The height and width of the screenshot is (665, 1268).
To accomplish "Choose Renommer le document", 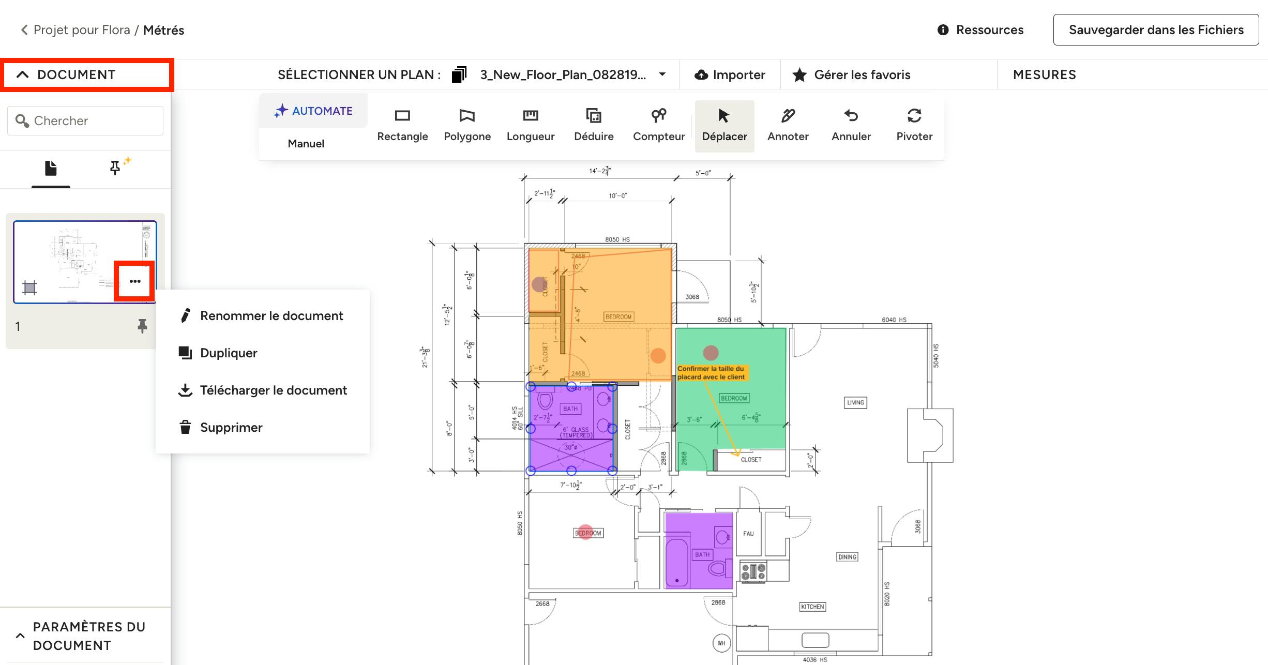I will pyautogui.click(x=271, y=316).
